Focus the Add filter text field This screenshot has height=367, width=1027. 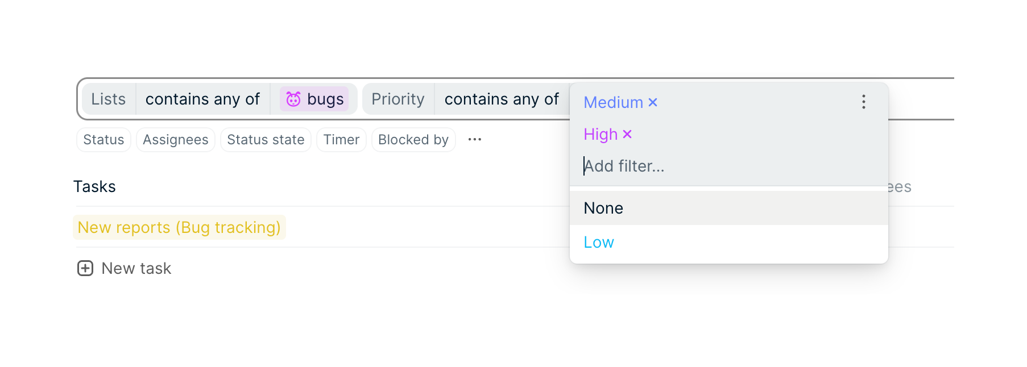[x=682, y=166]
